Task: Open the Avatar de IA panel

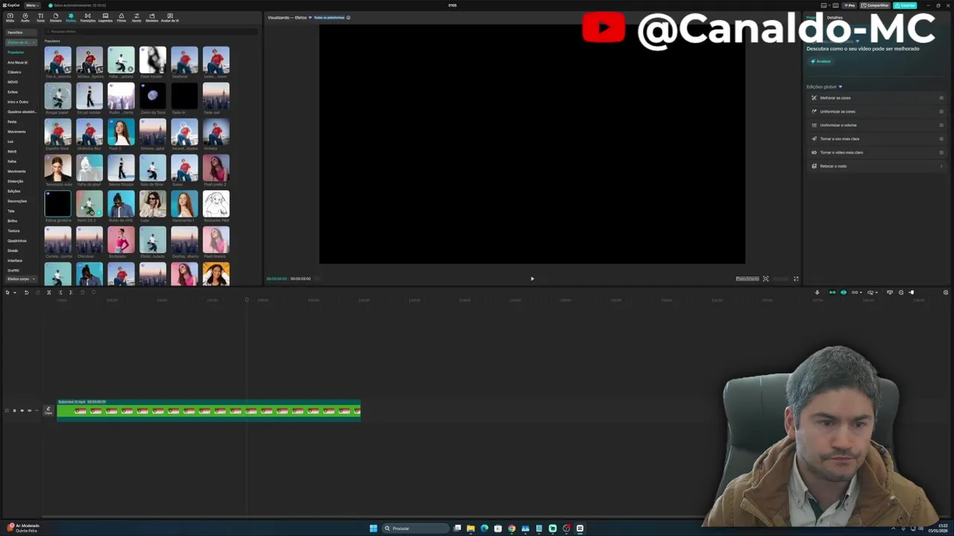Action: [170, 17]
